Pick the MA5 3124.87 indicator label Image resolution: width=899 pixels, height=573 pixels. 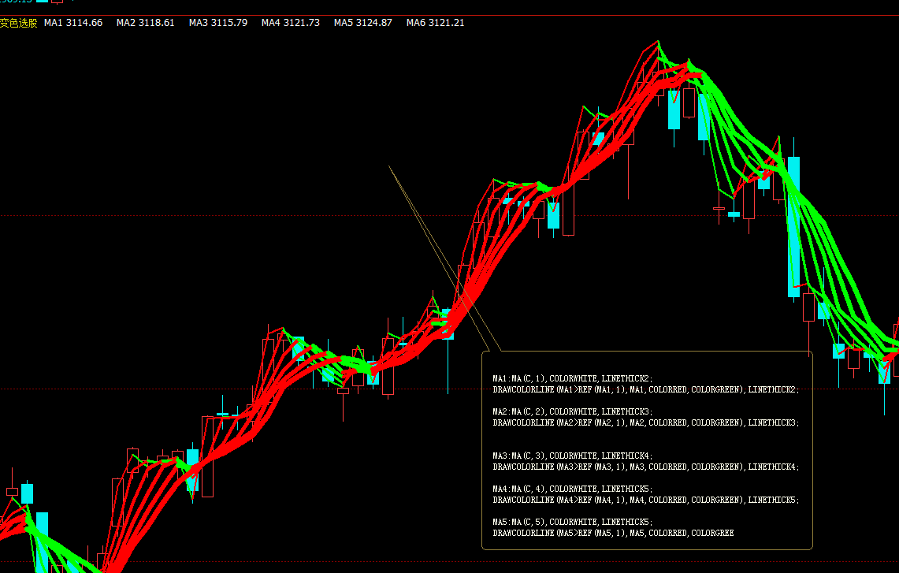[363, 23]
